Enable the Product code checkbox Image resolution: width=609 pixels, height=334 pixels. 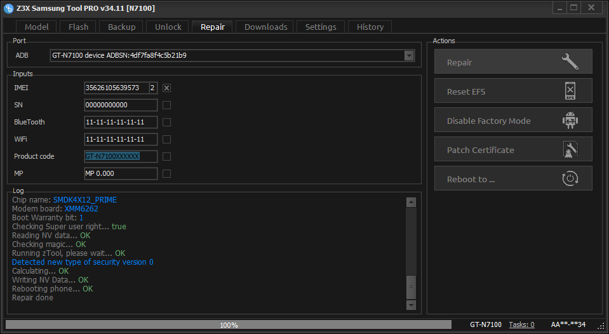(166, 156)
